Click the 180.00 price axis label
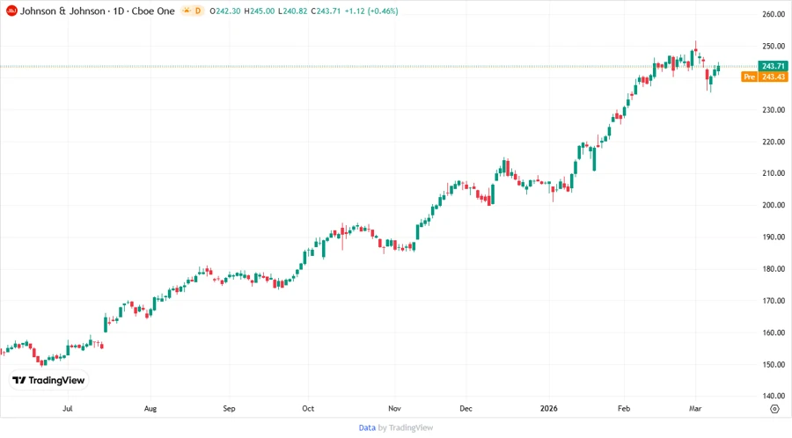The image size is (792, 438). tap(774, 269)
